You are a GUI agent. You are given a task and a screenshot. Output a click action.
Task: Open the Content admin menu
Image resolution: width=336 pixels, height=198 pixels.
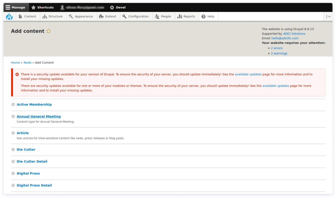(28, 16)
